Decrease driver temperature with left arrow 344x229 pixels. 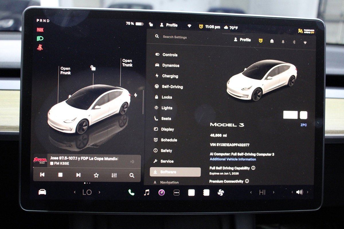pyautogui.click(x=75, y=192)
